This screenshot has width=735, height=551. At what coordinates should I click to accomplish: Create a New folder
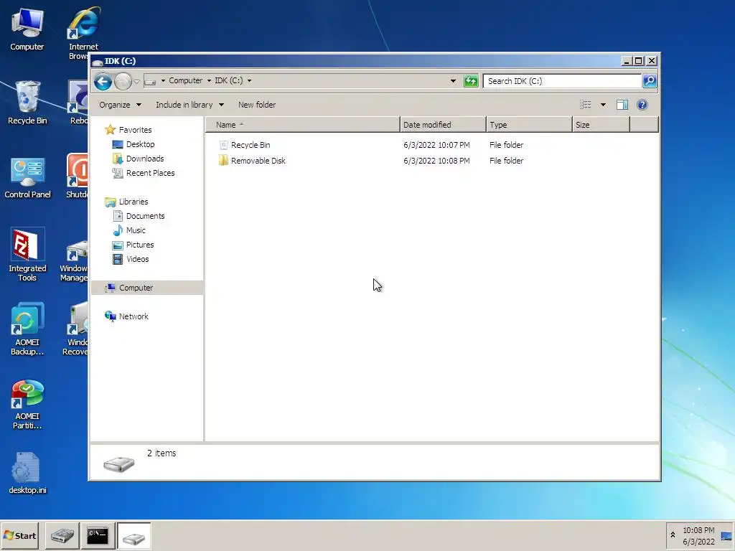[x=256, y=105]
